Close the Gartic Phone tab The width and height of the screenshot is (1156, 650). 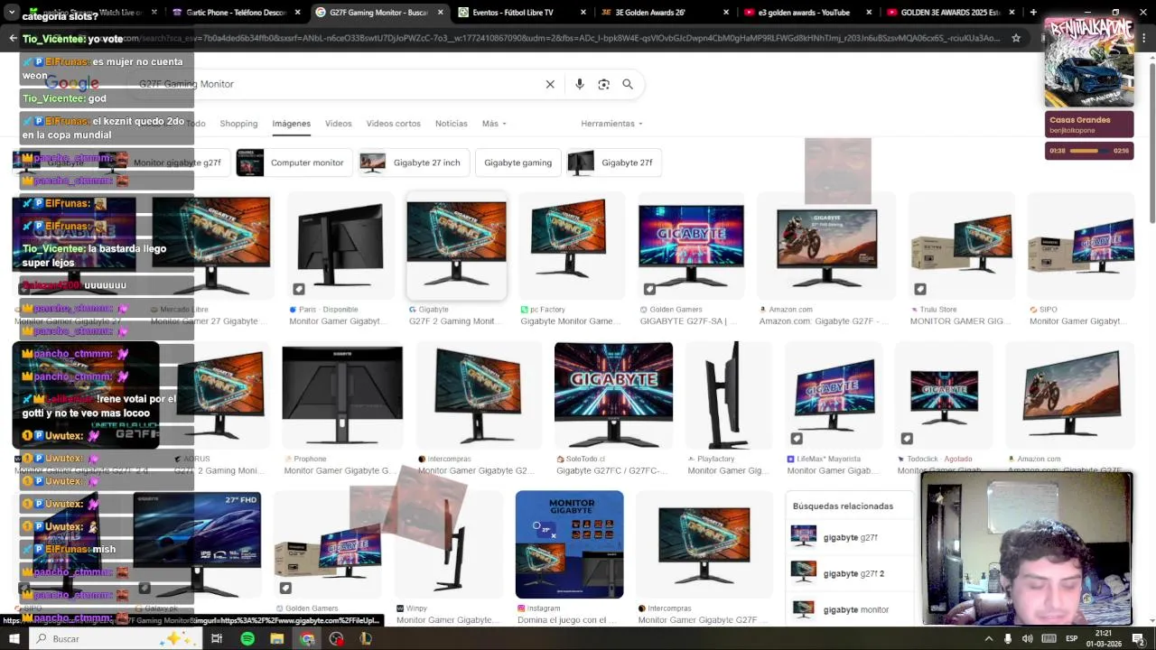coord(297,13)
